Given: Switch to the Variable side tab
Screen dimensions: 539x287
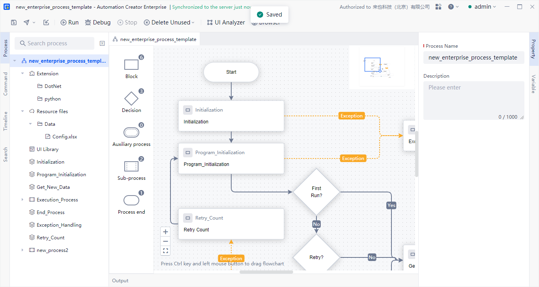Looking at the screenshot, I should [x=533, y=84].
